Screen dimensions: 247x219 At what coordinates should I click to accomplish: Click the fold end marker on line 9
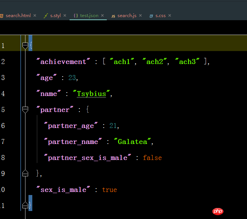point(25,173)
